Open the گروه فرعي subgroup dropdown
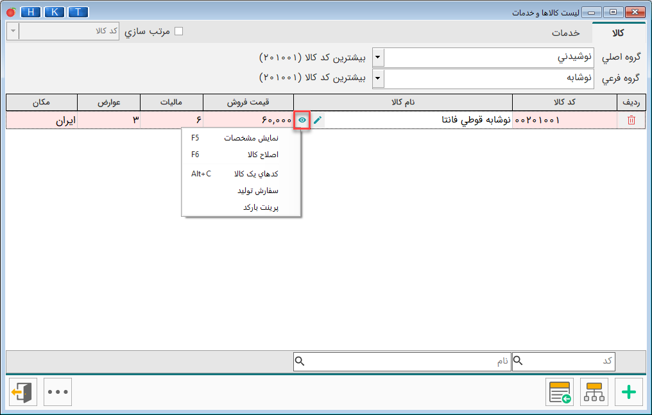Screen dimensions: 652x415 (378, 78)
